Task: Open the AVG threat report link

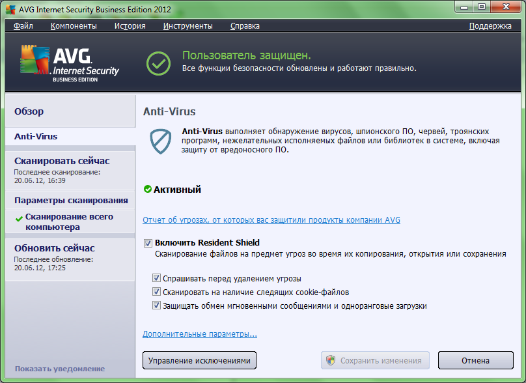Action: 271,220
